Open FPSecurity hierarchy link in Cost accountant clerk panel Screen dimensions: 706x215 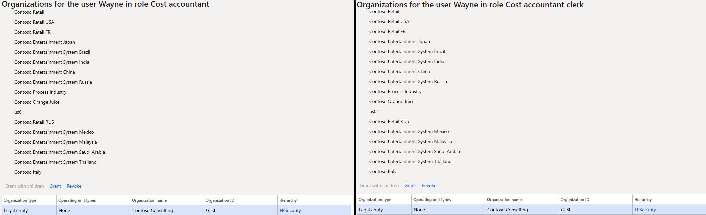click(x=645, y=210)
